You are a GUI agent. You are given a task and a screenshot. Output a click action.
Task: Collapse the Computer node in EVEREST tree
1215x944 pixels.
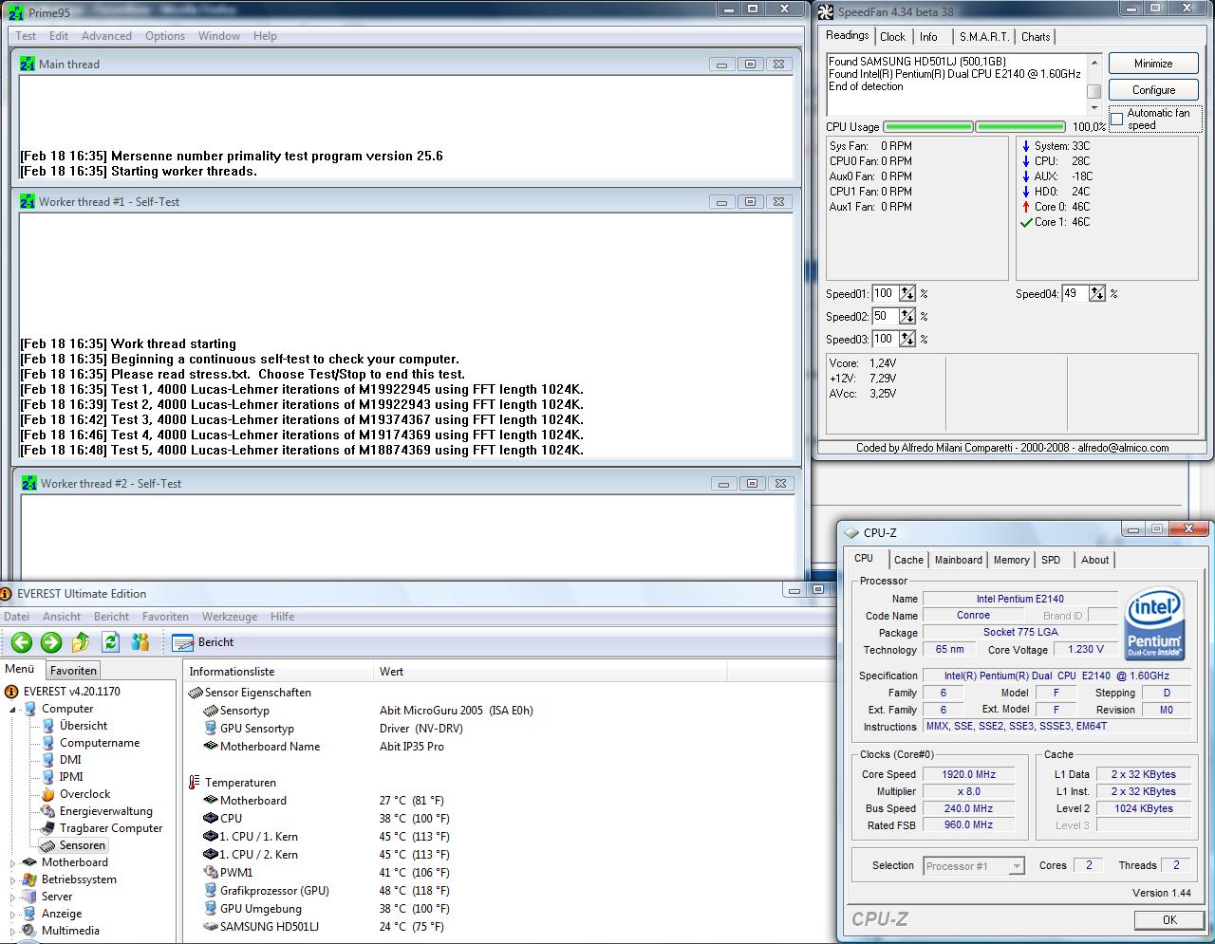(13, 709)
